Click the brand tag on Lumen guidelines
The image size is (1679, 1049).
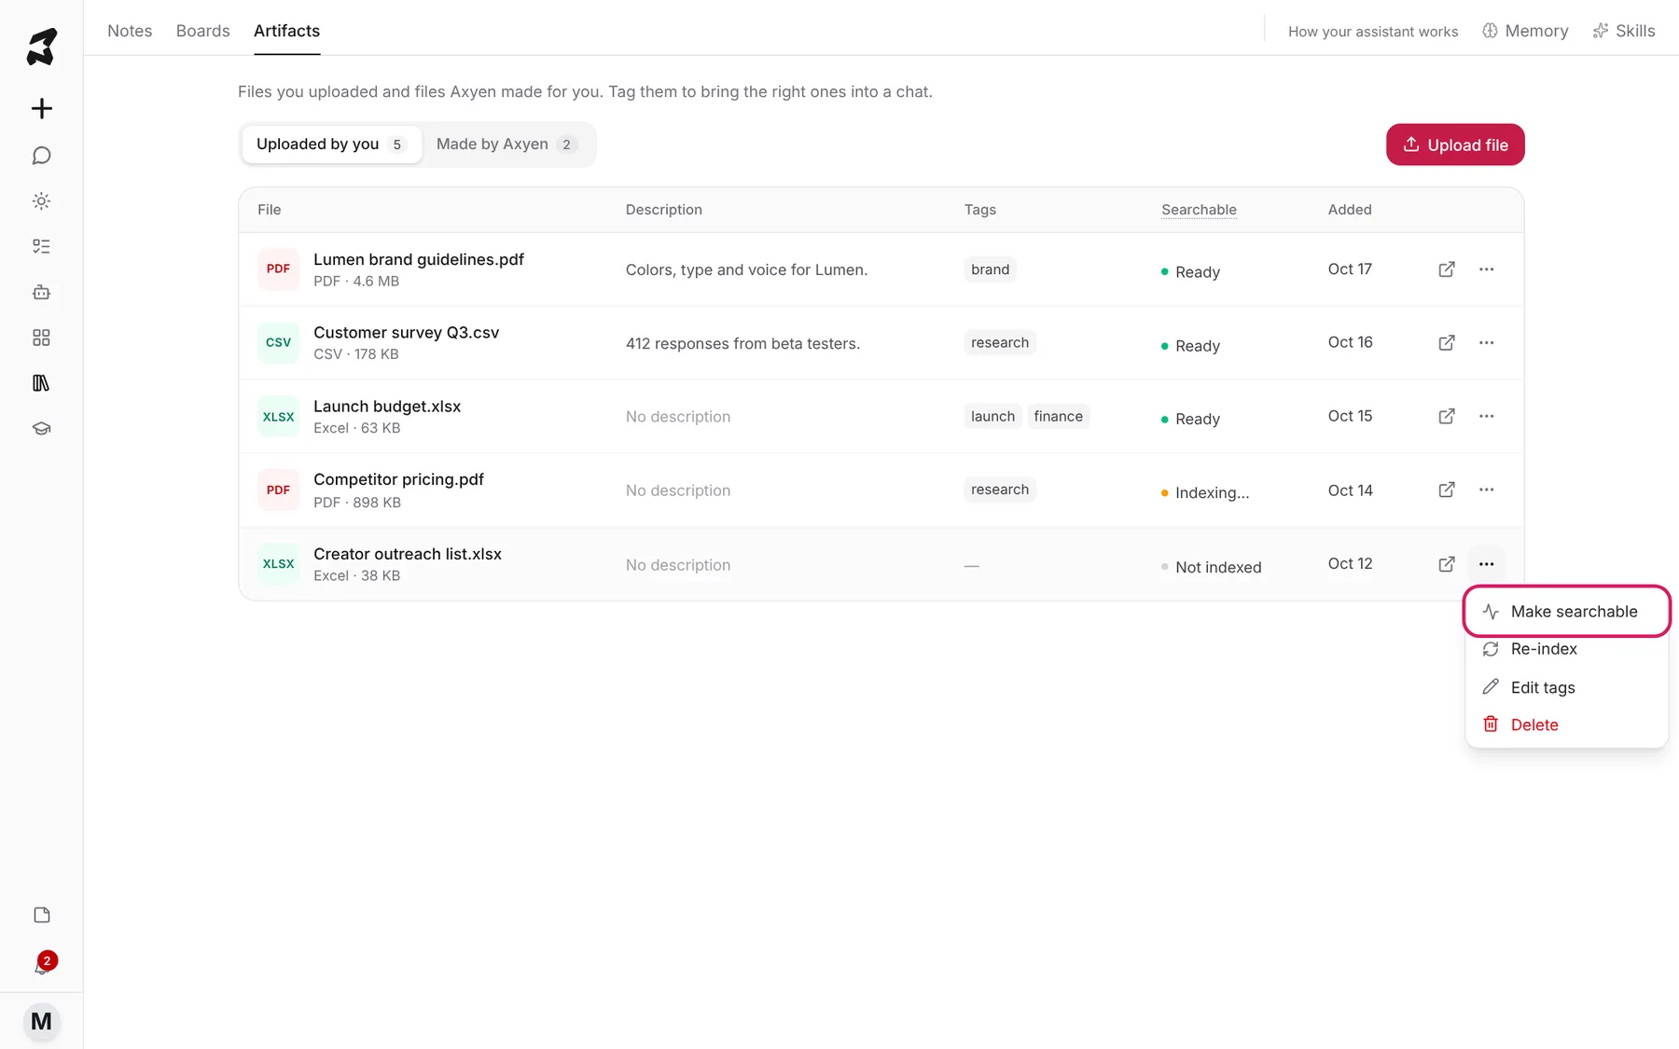(x=990, y=269)
